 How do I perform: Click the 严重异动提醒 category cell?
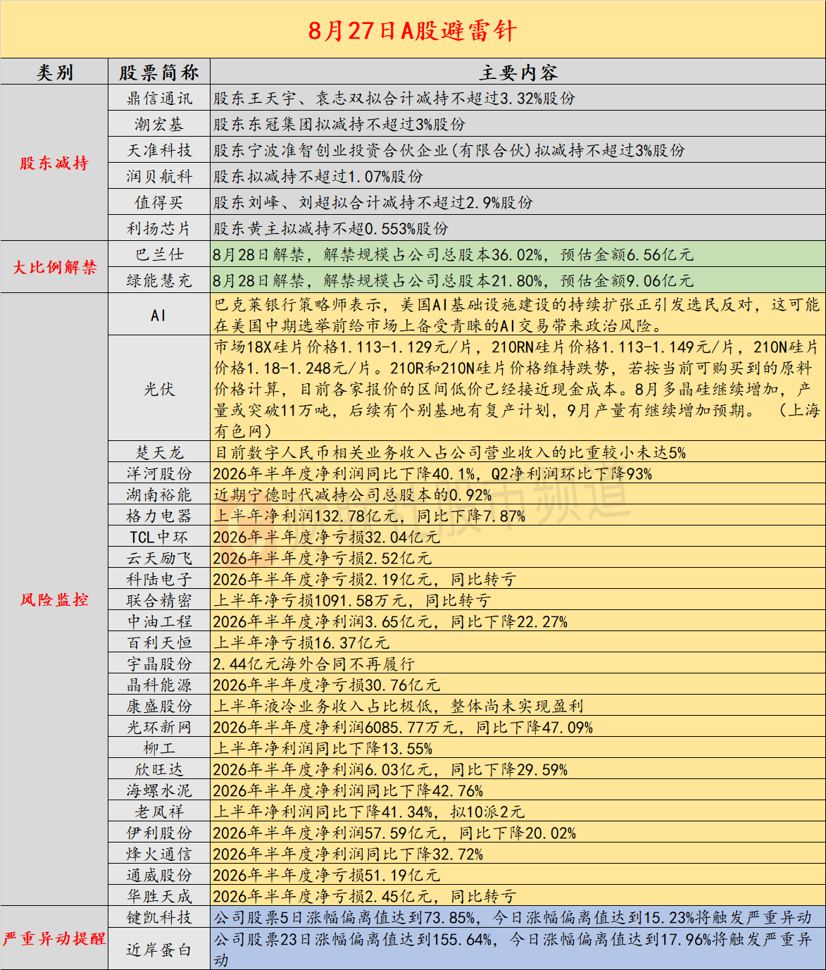pyautogui.click(x=54, y=938)
